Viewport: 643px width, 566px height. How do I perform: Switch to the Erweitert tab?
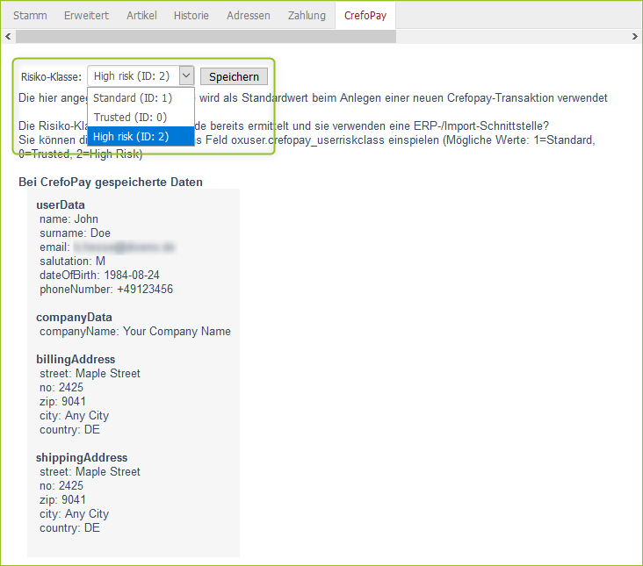click(x=87, y=16)
